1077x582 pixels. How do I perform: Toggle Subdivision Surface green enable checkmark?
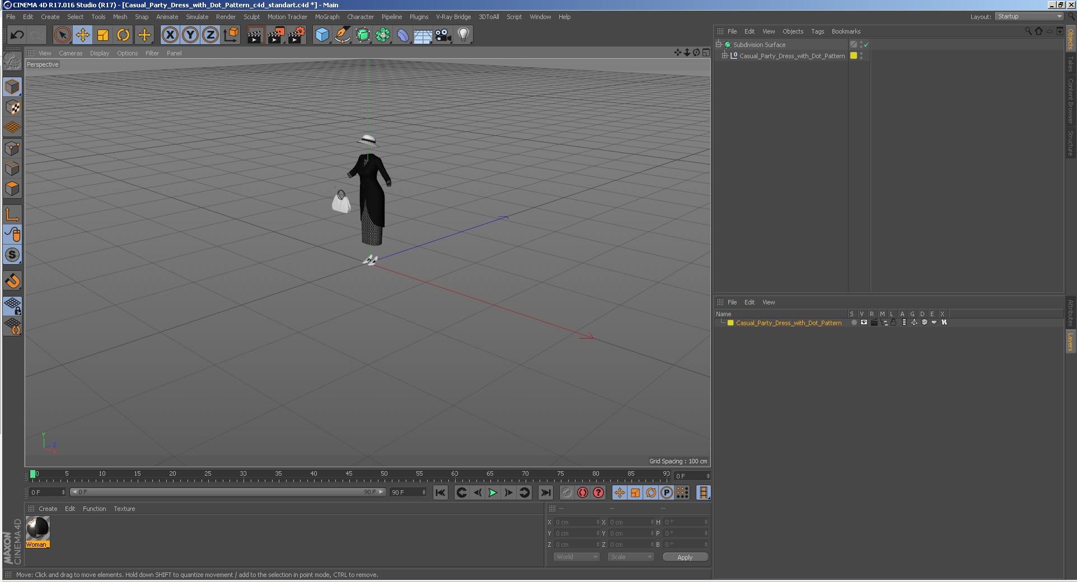coord(867,45)
